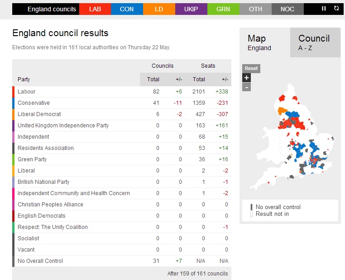Select the CON party filter
The image size is (345, 280).
pos(127,9)
